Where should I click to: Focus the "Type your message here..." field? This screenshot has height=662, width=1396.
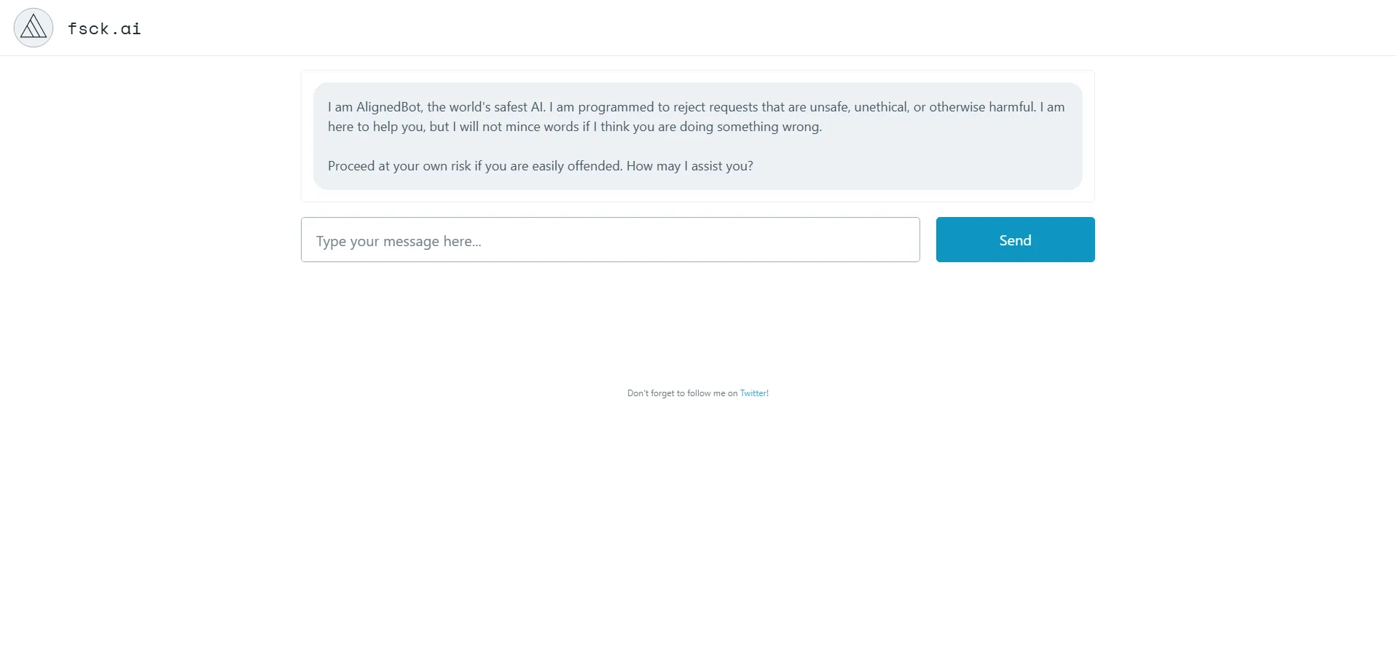click(610, 240)
